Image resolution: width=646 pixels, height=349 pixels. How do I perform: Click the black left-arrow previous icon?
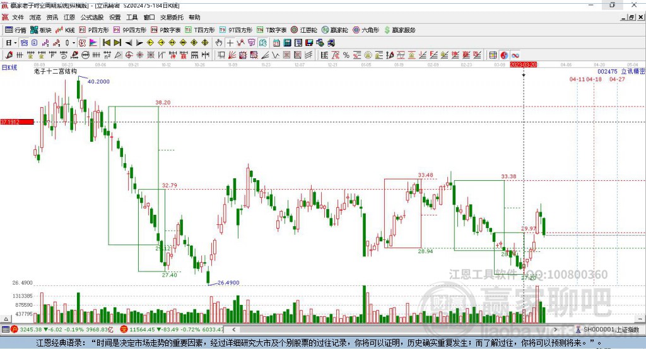(x=129, y=43)
